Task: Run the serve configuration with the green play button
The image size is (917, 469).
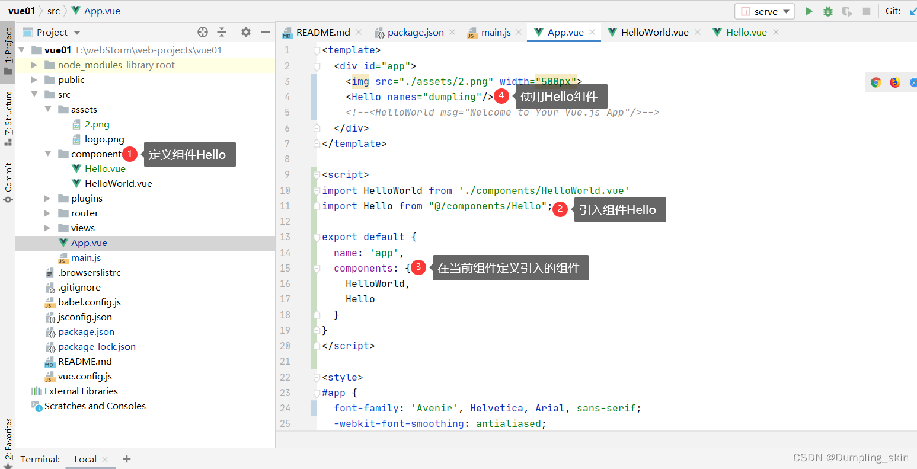Action: tap(809, 11)
